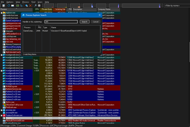Image resolution: width=190 pixels, height=127 pixels.
Task: Select the AHK Keybd mutant result row
Action: 62,31
